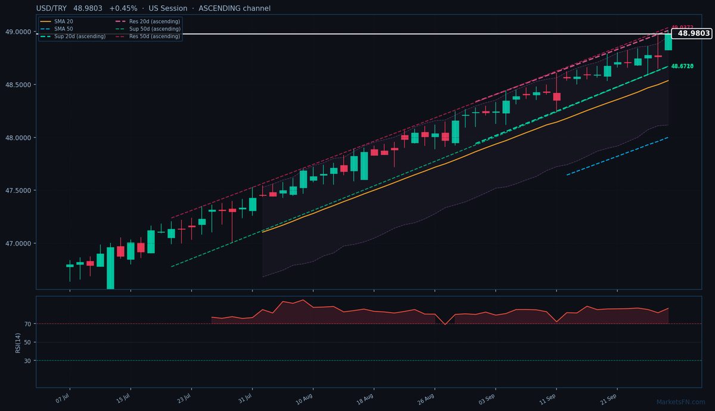Click the SMA 20 legend entry

[x=57, y=21]
